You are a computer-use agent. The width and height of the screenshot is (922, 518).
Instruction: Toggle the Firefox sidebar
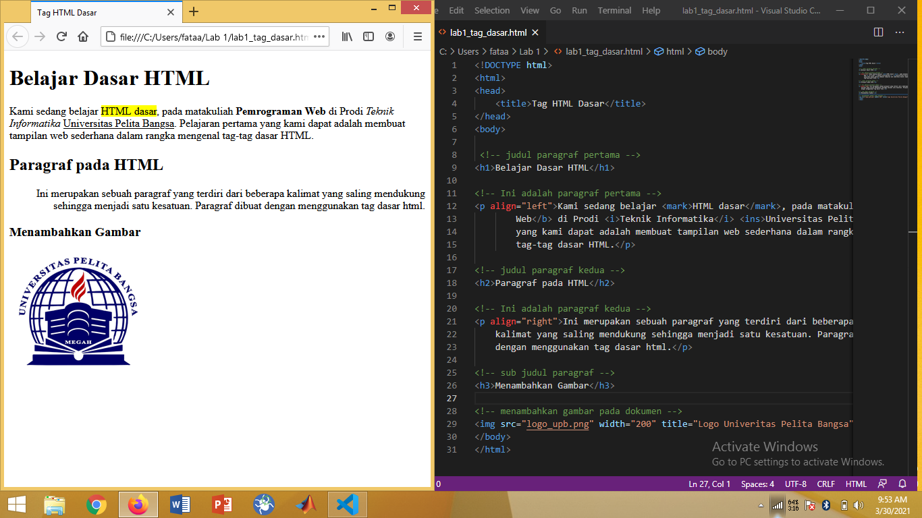(369, 37)
